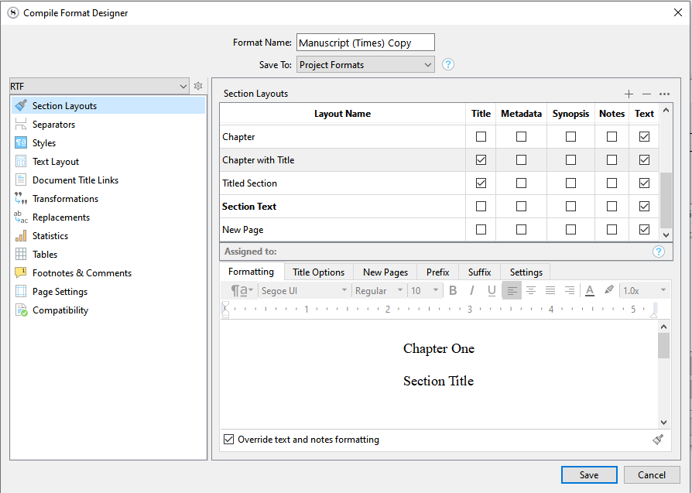Add a new layout with the plus icon
The width and height of the screenshot is (692, 493).
click(x=629, y=94)
